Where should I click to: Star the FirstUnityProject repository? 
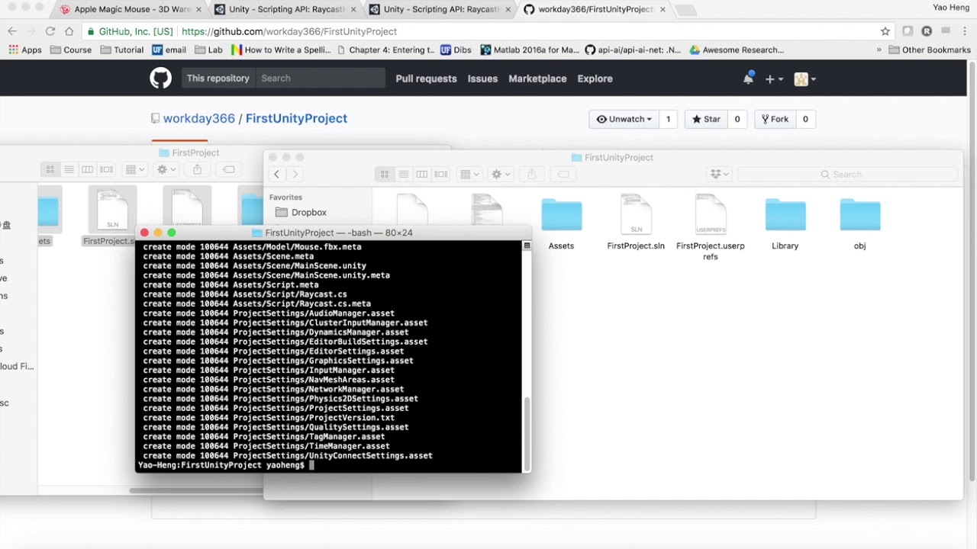point(706,119)
